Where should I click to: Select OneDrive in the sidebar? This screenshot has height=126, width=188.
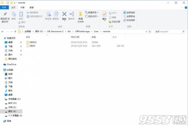pos(10,64)
